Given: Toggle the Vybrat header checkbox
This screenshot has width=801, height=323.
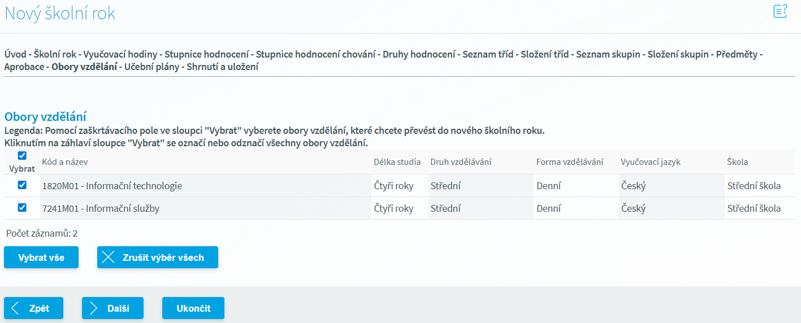Looking at the screenshot, I should [x=22, y=156].
